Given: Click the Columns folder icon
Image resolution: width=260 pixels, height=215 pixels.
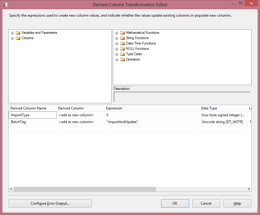Looking at the screenshot, I should [18, 38].
